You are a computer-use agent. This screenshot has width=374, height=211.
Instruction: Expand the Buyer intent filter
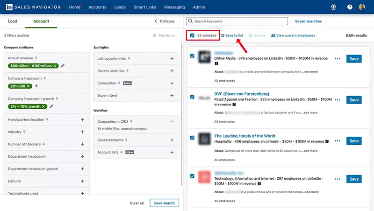(172, 96)
